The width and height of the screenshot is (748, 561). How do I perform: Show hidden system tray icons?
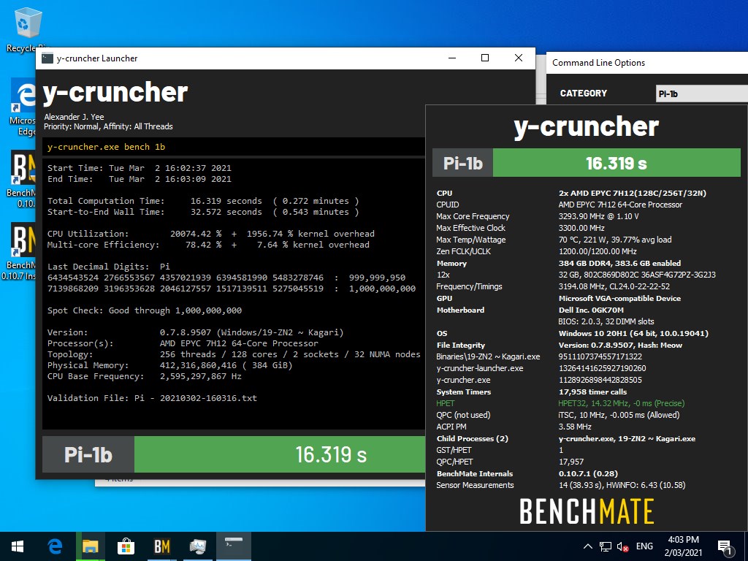pos(588,546)
